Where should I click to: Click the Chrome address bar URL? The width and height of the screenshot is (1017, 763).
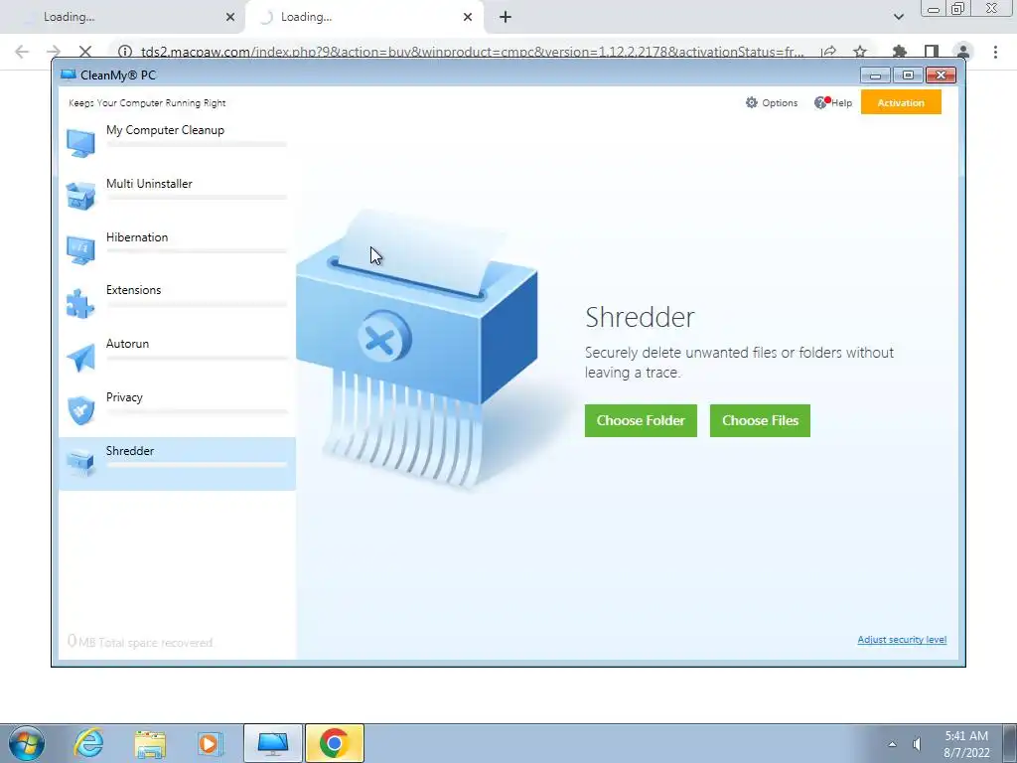(x=472, y=52)
